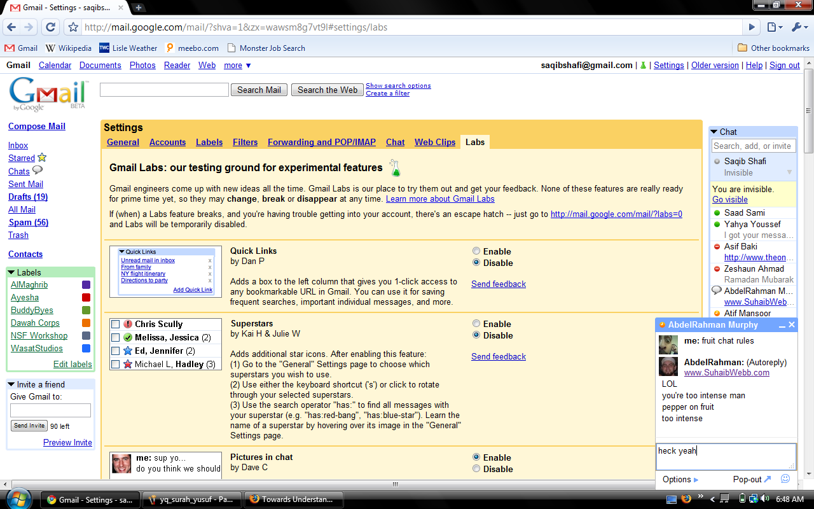Select Enable for Superstars

[x=476, y=324]
